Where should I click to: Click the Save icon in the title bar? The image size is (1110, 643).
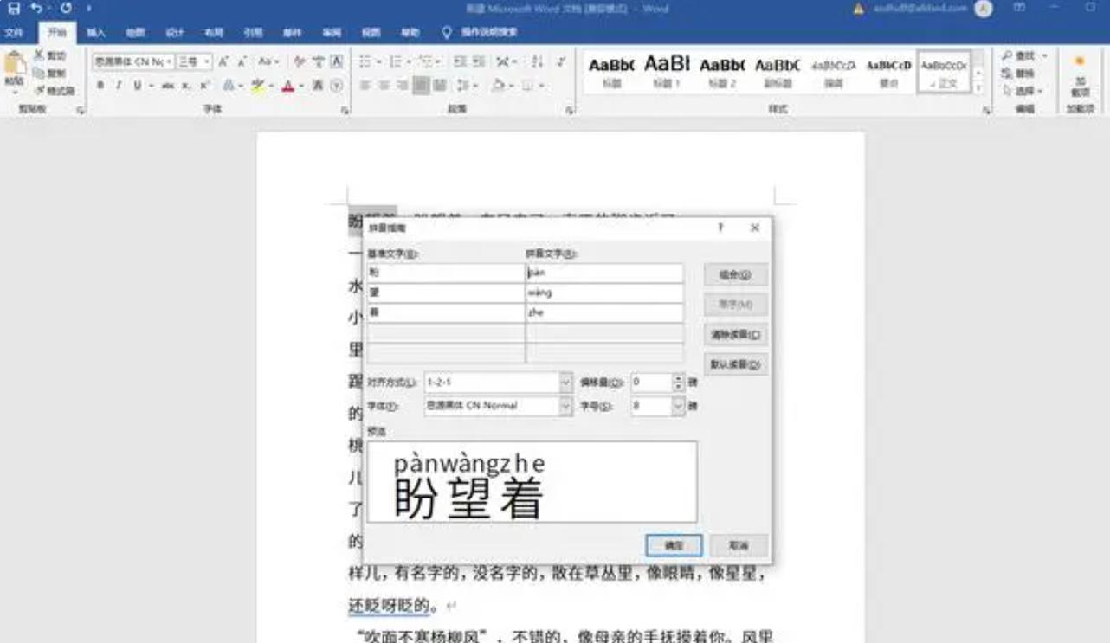pos(14,8)
